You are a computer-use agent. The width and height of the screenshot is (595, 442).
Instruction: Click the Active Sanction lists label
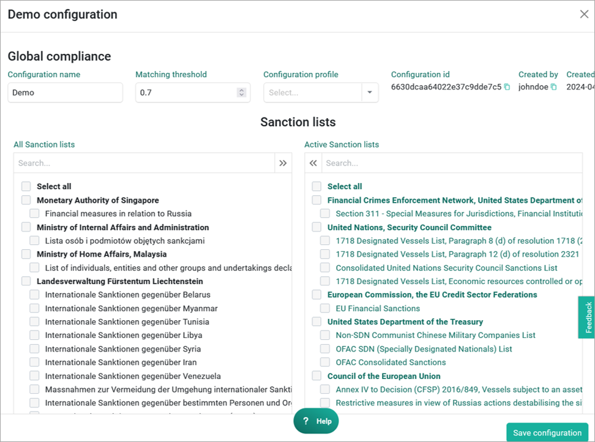(x=342, y=144)
